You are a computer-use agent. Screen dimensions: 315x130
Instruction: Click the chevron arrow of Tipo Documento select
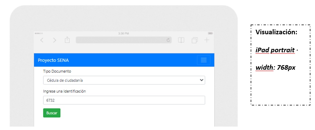click(202, 80)
